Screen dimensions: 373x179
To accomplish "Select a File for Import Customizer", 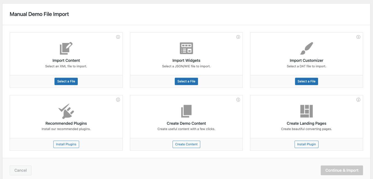I will [306, 81].
